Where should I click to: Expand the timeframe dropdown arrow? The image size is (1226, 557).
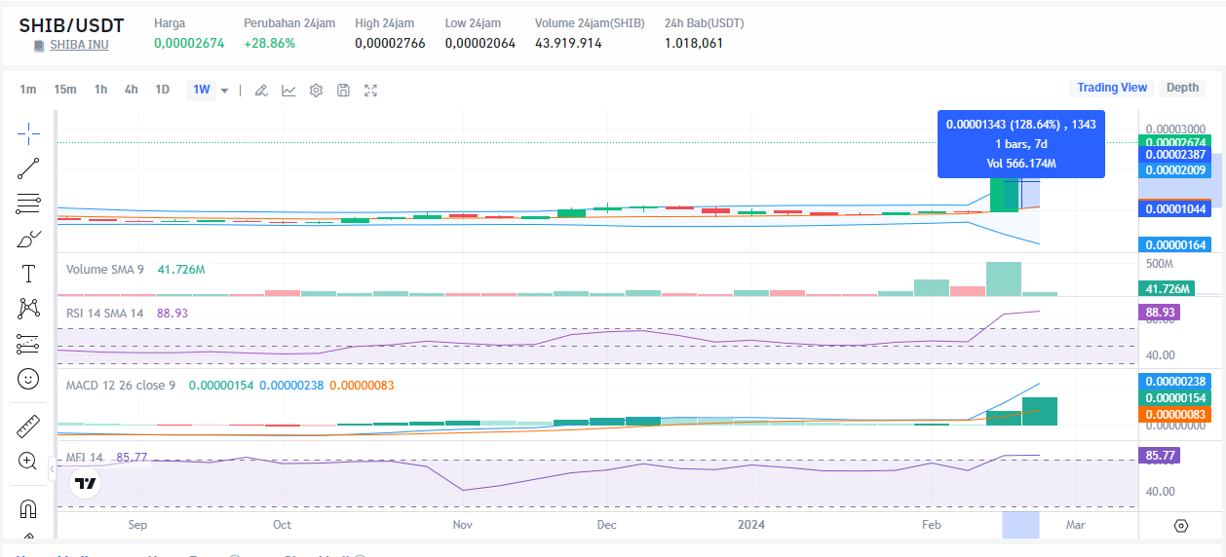click(224, 90)
